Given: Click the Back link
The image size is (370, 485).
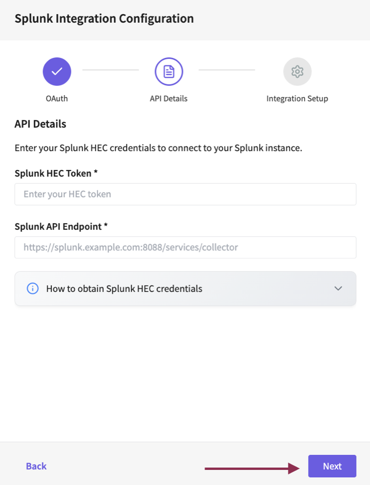Looking at the screenshot, I should (36, 466).
